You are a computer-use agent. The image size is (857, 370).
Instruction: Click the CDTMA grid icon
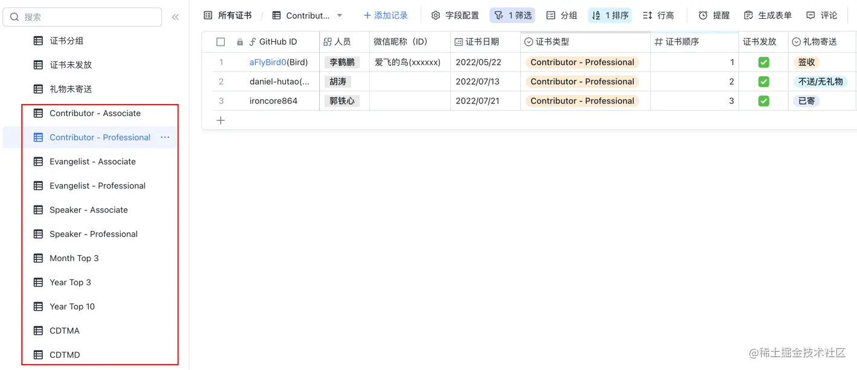pos(38,331)
